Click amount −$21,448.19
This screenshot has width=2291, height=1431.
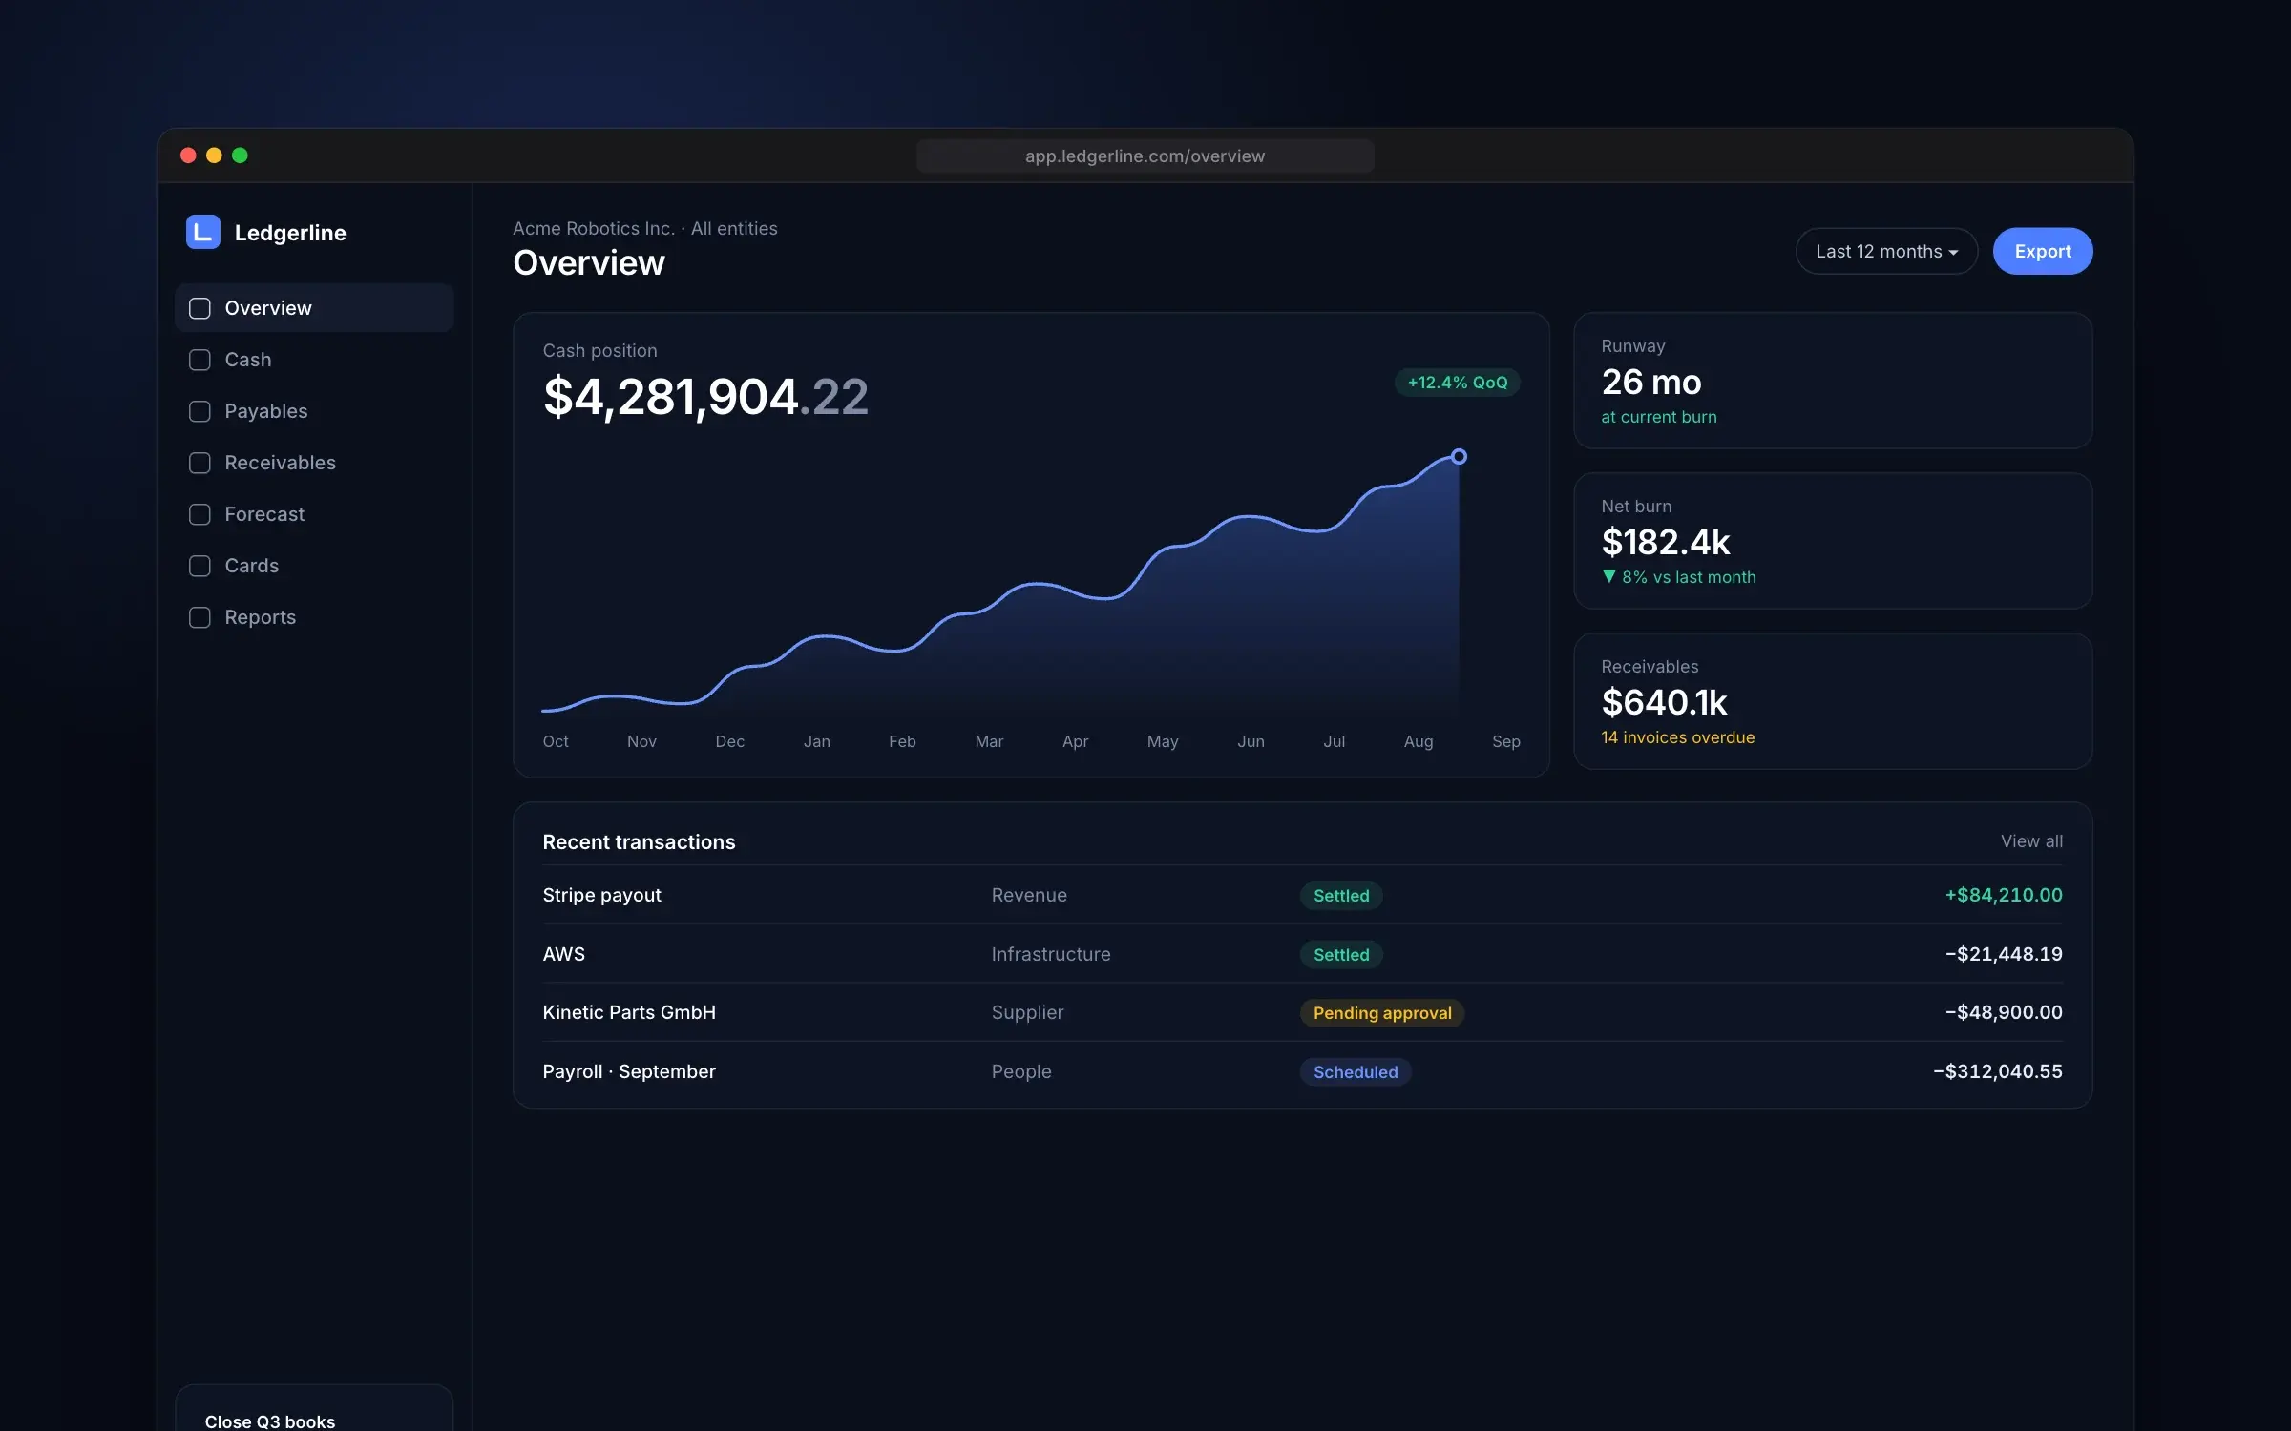pyautogui.click(x=2004, y=954)
